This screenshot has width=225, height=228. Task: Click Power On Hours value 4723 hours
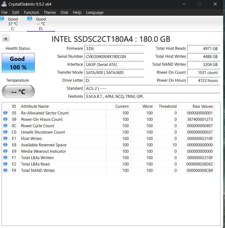(x=204, y=80)
